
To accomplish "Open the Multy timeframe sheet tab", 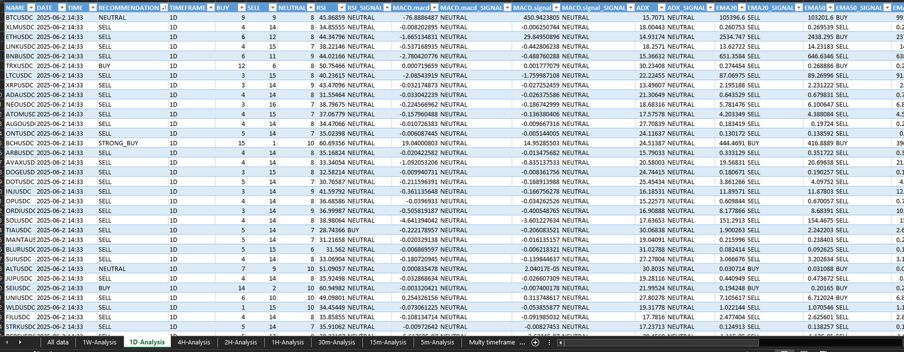I will pyautogui.click(x=492, y=342).
